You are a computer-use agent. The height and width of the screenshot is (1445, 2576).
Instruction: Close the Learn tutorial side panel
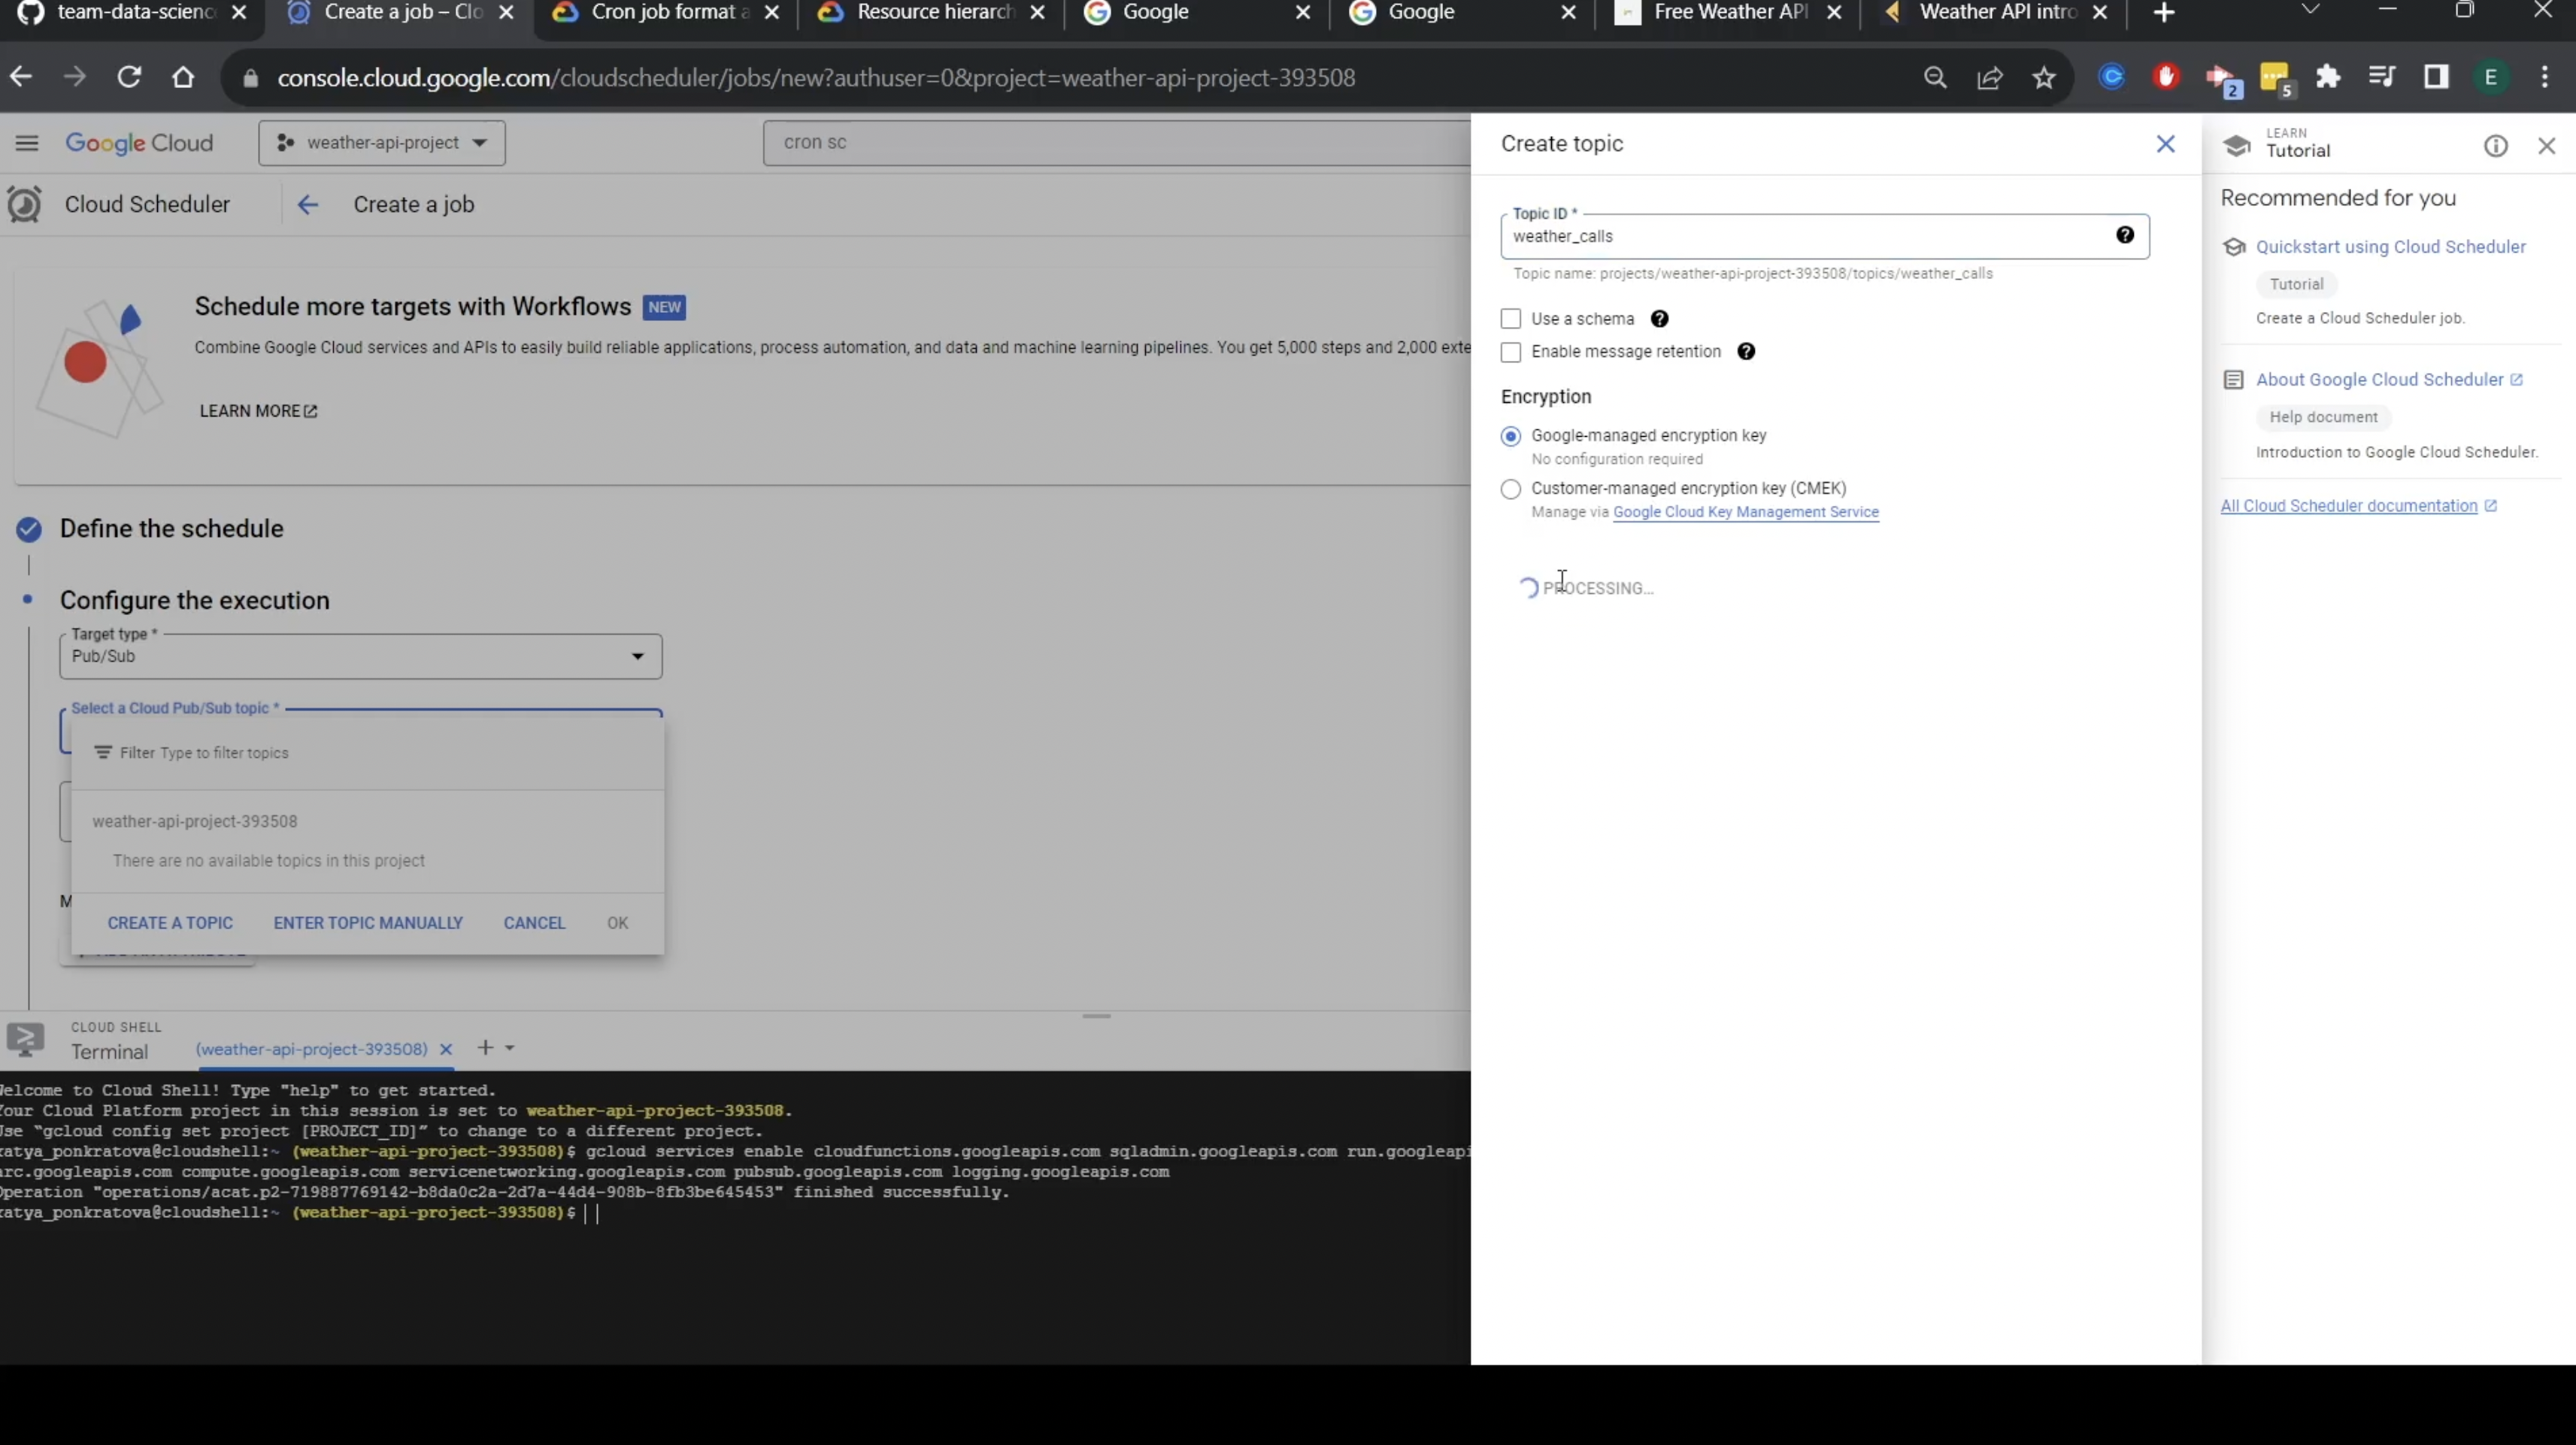(x=2547, y=146)
